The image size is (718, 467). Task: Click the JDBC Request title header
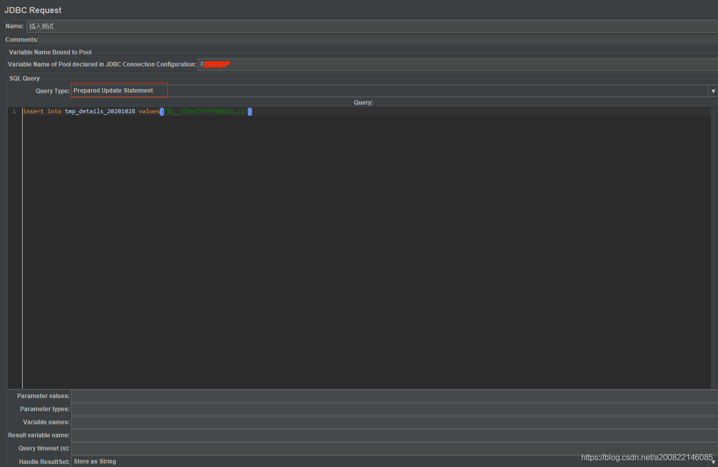pyautogui.click(x=33, y=10)
